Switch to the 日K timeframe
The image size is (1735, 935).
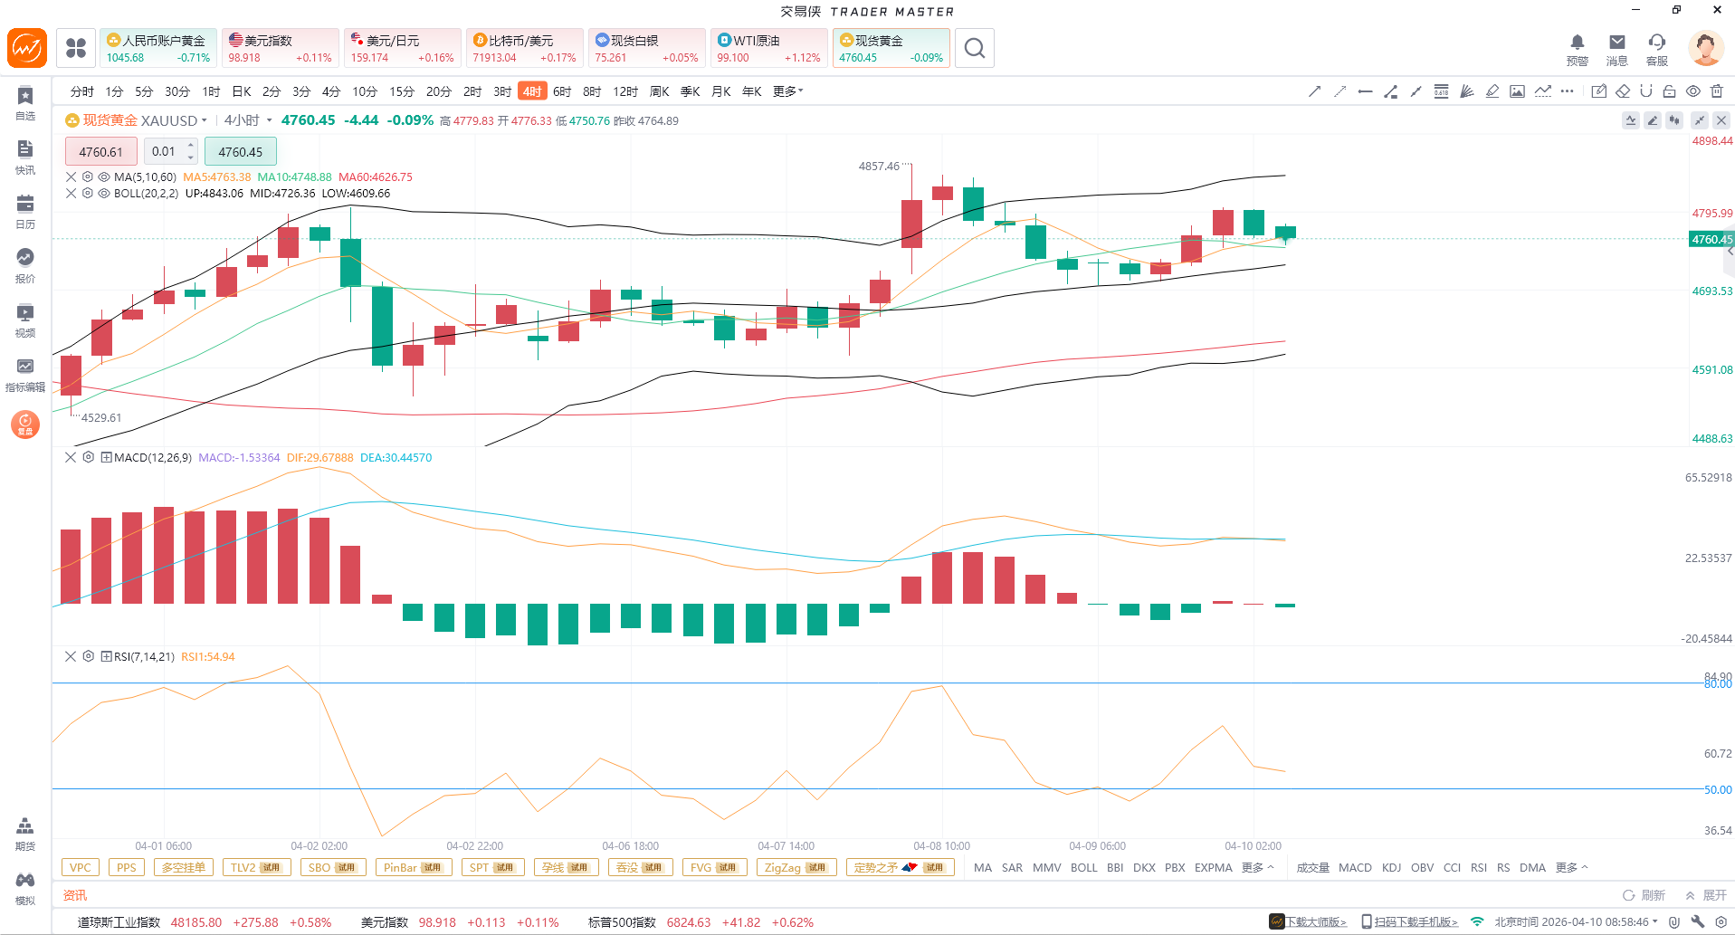[242, 91]
